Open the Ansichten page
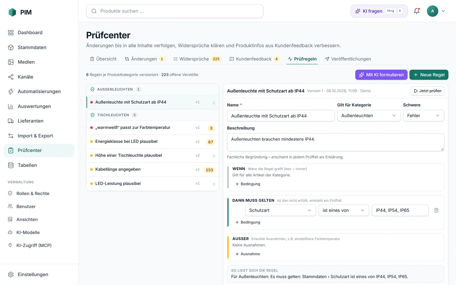The image size is (456, 285). [39, 219]
